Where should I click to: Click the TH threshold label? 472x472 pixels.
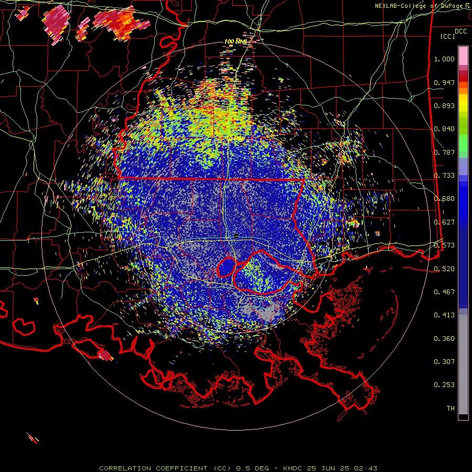[450, 409]
